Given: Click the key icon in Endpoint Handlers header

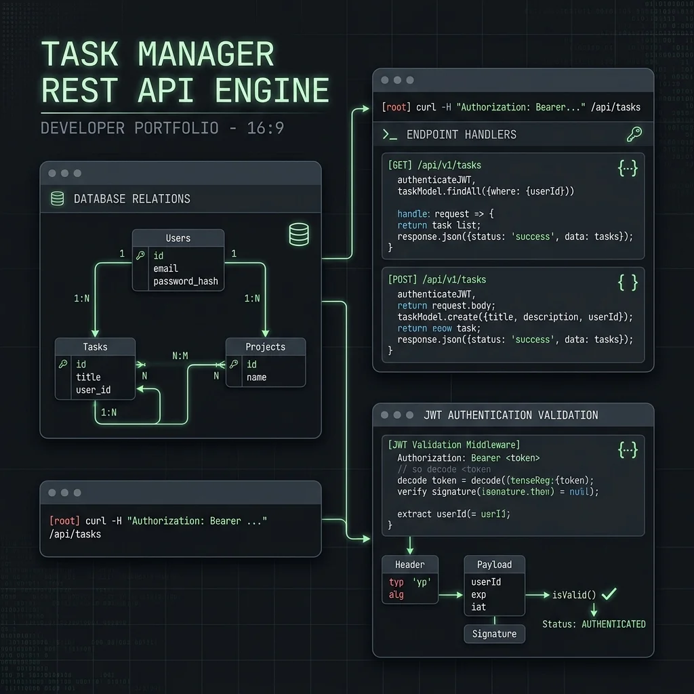Looking at the screenshot, I should click(x=634, y=134).
